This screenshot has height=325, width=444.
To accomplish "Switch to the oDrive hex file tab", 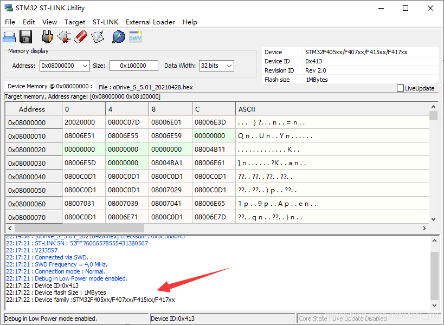I will pos(146,87).
